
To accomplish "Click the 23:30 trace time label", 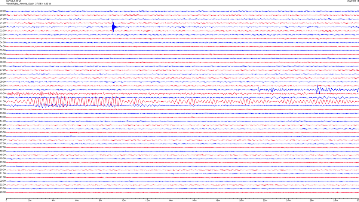I will [3, 192].
